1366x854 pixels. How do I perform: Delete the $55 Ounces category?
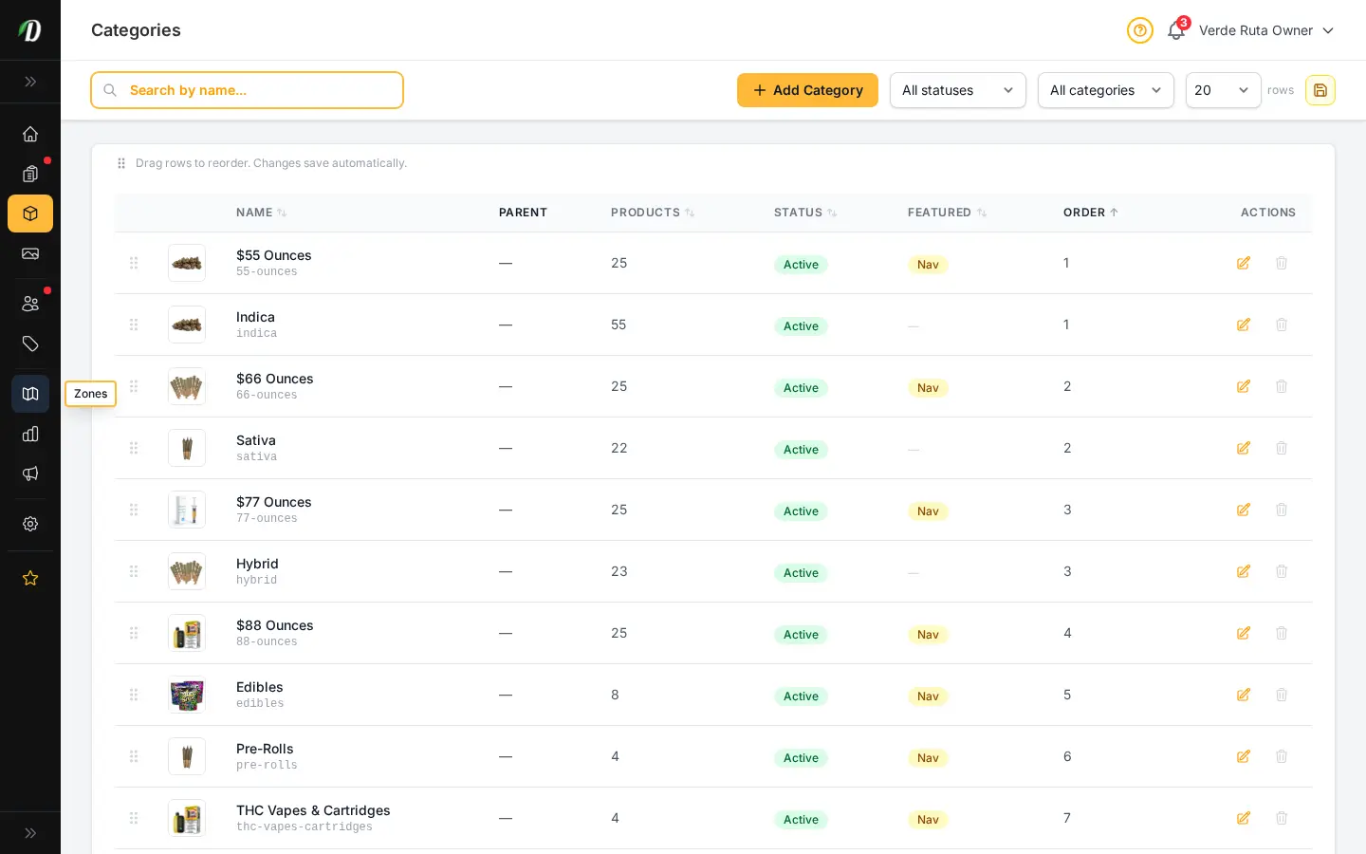pos(1282,263)
